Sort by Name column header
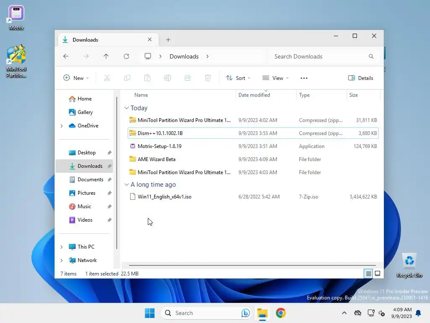This screenshot has width=430, height=323. [x=181, y=95]
